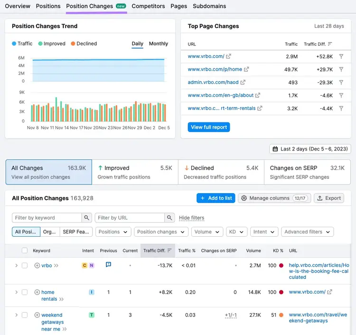Click double-arrow icon after home rentals keyword

tap(61, 299)
